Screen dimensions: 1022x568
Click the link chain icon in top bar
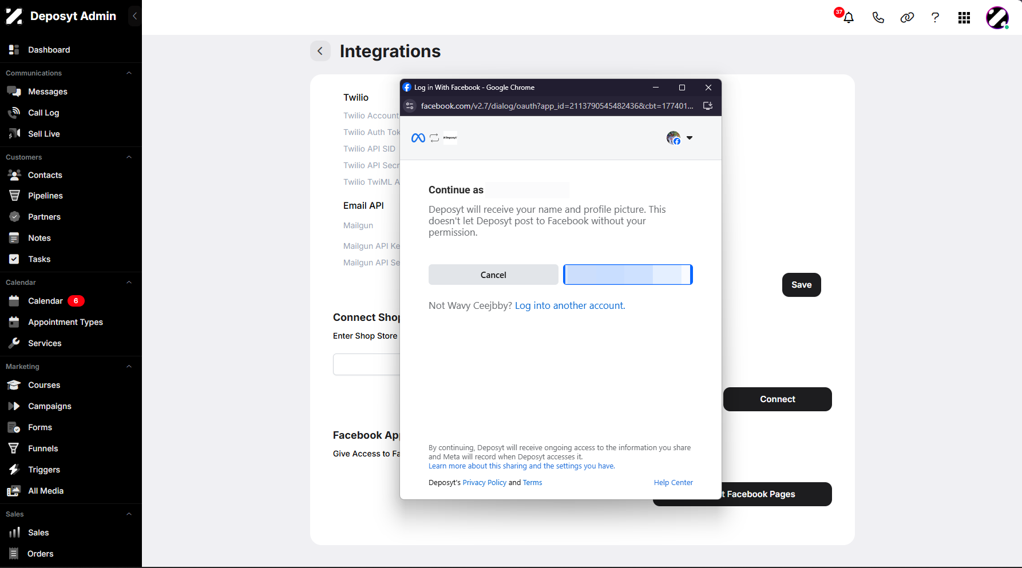[907, 18]
